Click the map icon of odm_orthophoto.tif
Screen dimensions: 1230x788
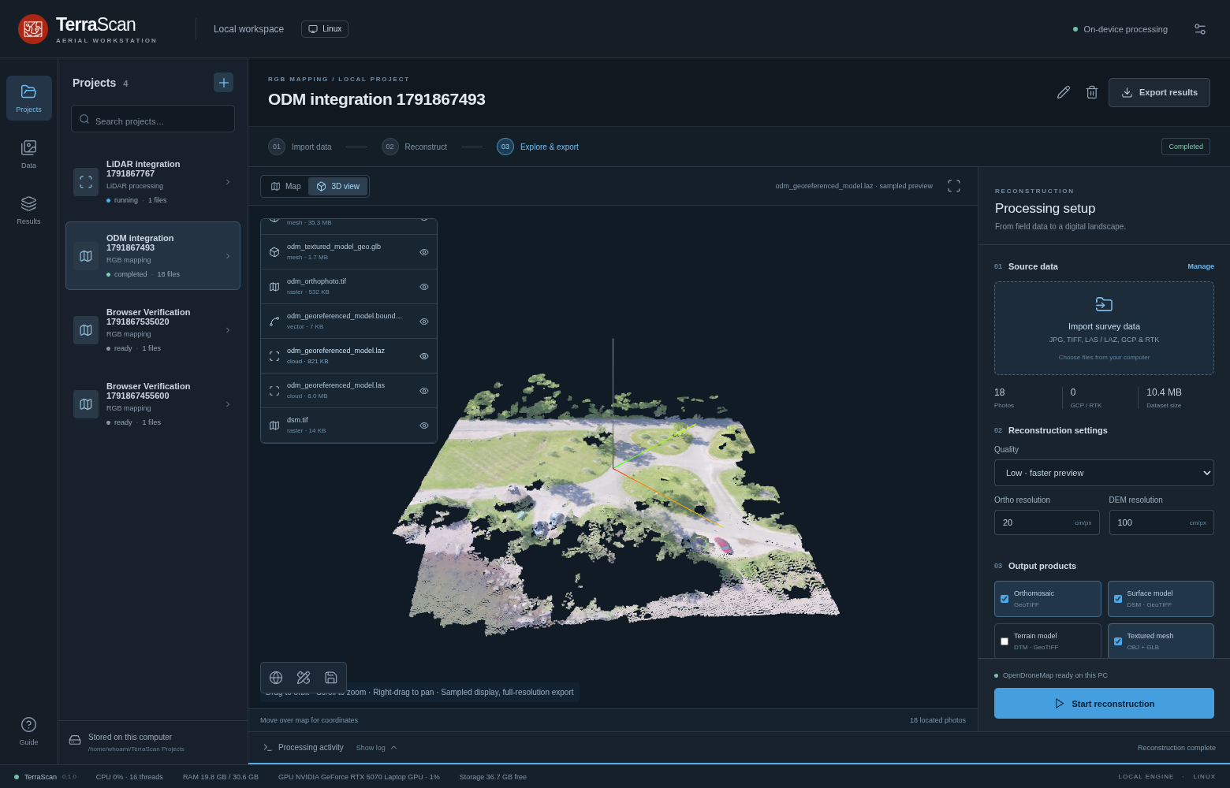274,287
